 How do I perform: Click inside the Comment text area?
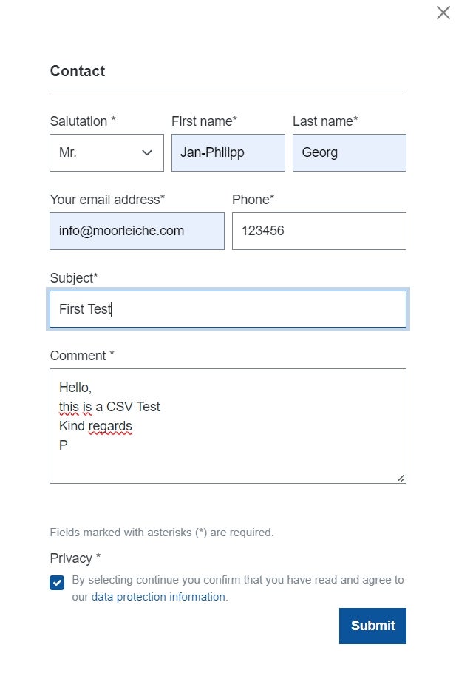[x=228, y=426]
